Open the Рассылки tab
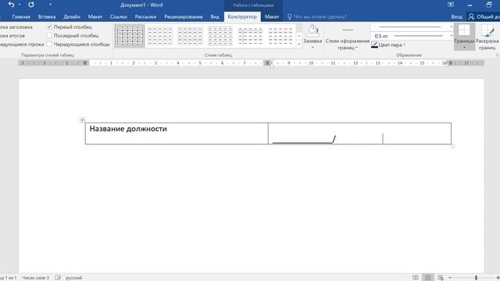This screenshot has height=281, width=500. coord(145,16)
